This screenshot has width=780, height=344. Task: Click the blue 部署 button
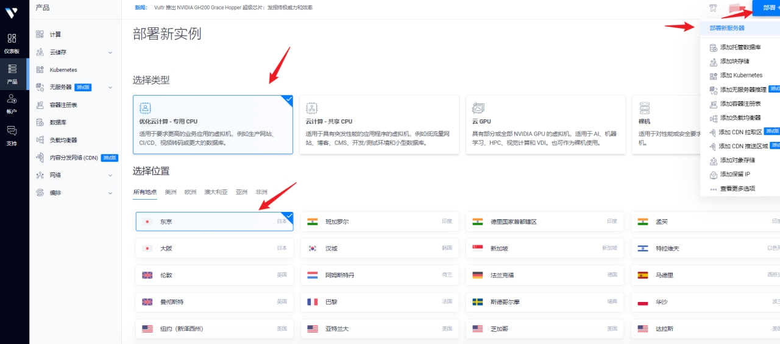point(766,8)
